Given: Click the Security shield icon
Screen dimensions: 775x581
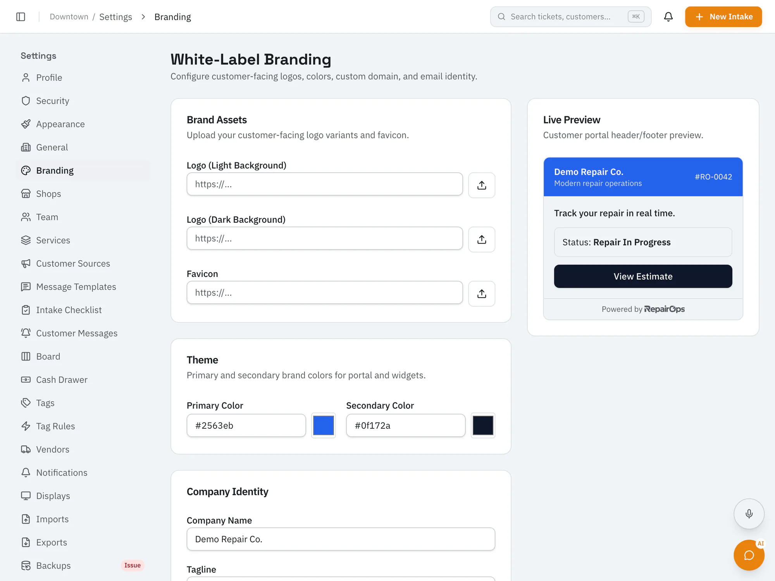Looking at the screenshot, I should (x=26, y=101).
